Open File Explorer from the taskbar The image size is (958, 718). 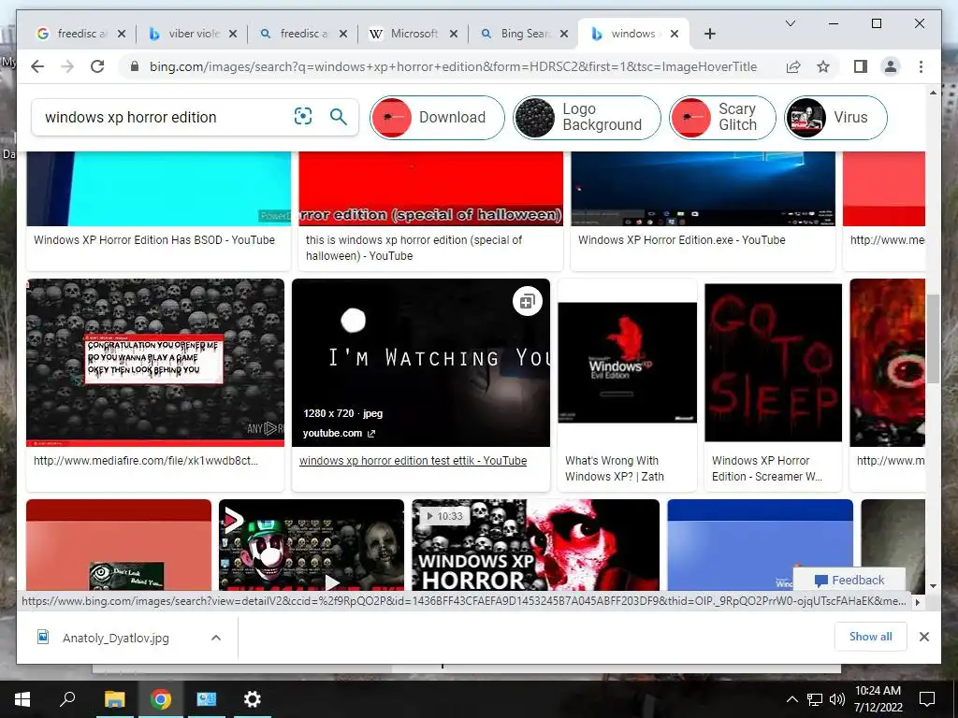114,699
